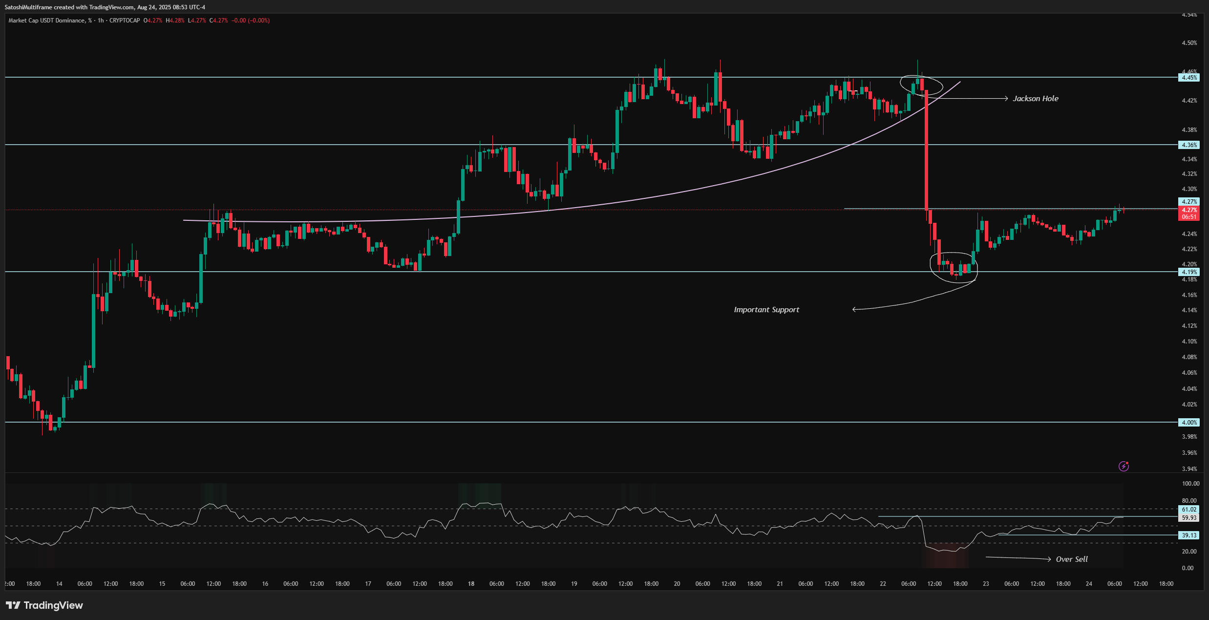The width and height of the screenshot is (1209, 620).
Task: Click date 17 on time axis
Action: pos(368,584)
